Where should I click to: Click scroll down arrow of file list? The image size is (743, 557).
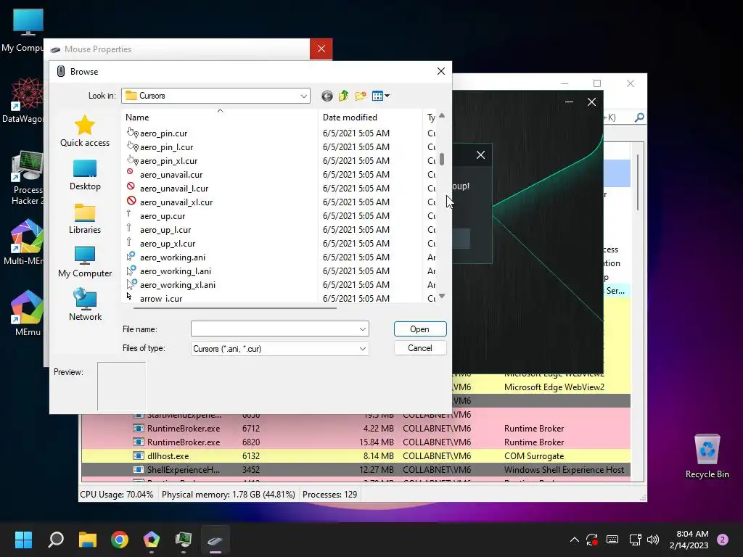coord(442,296)
